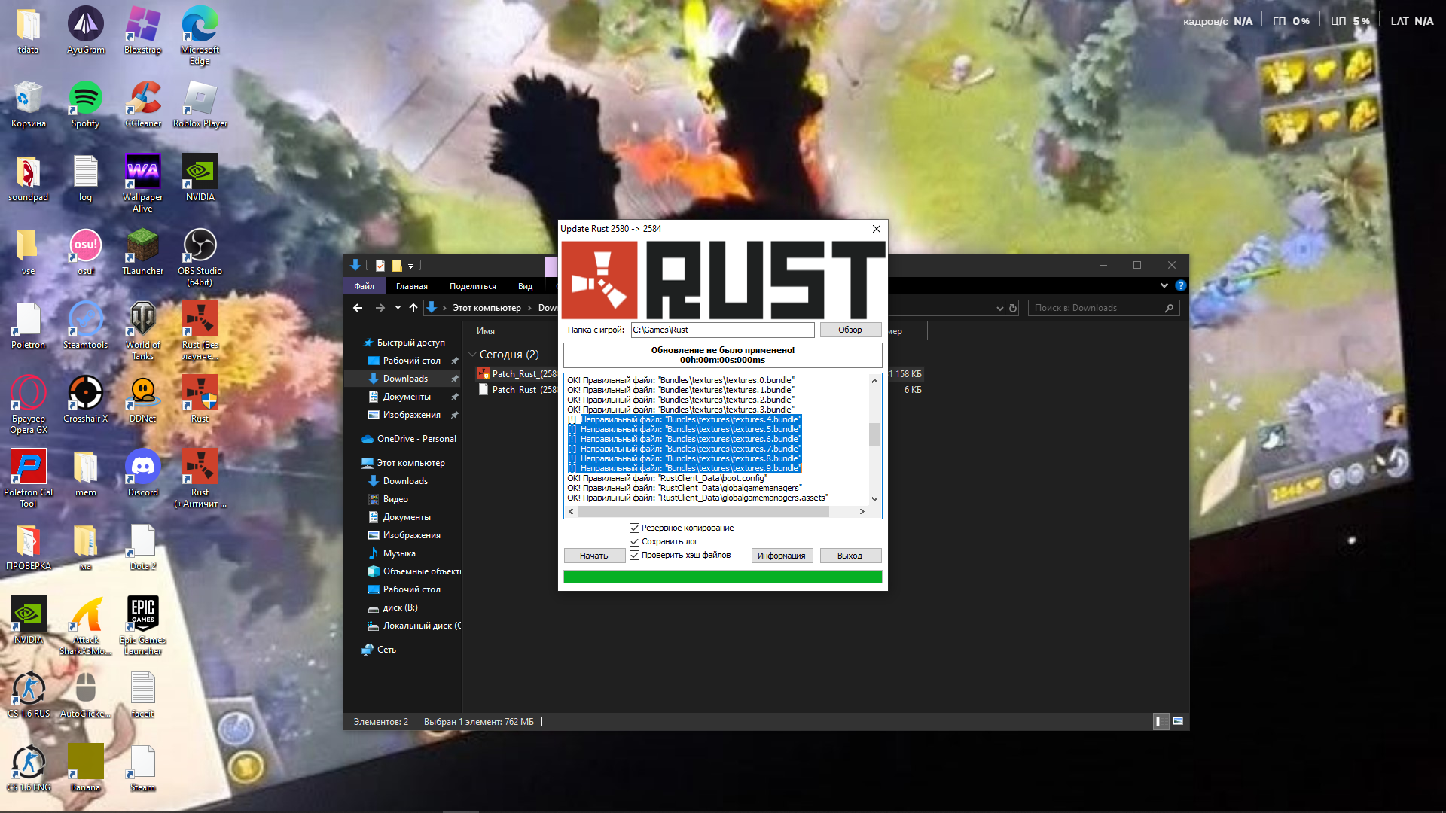Click the Explorer back arrow

[358, 308]
